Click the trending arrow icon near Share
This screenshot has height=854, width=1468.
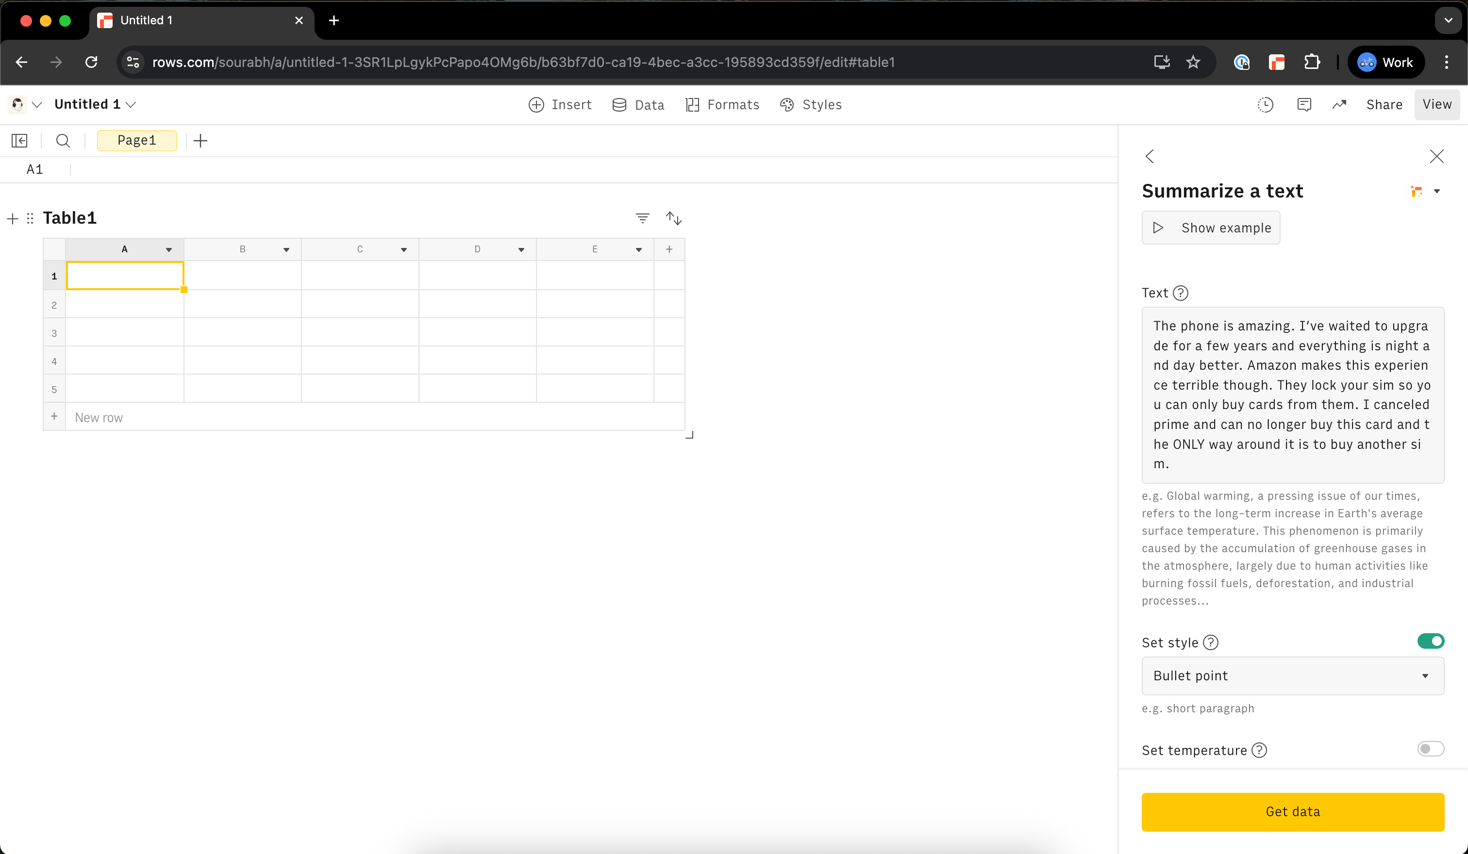click(1339, 105)
